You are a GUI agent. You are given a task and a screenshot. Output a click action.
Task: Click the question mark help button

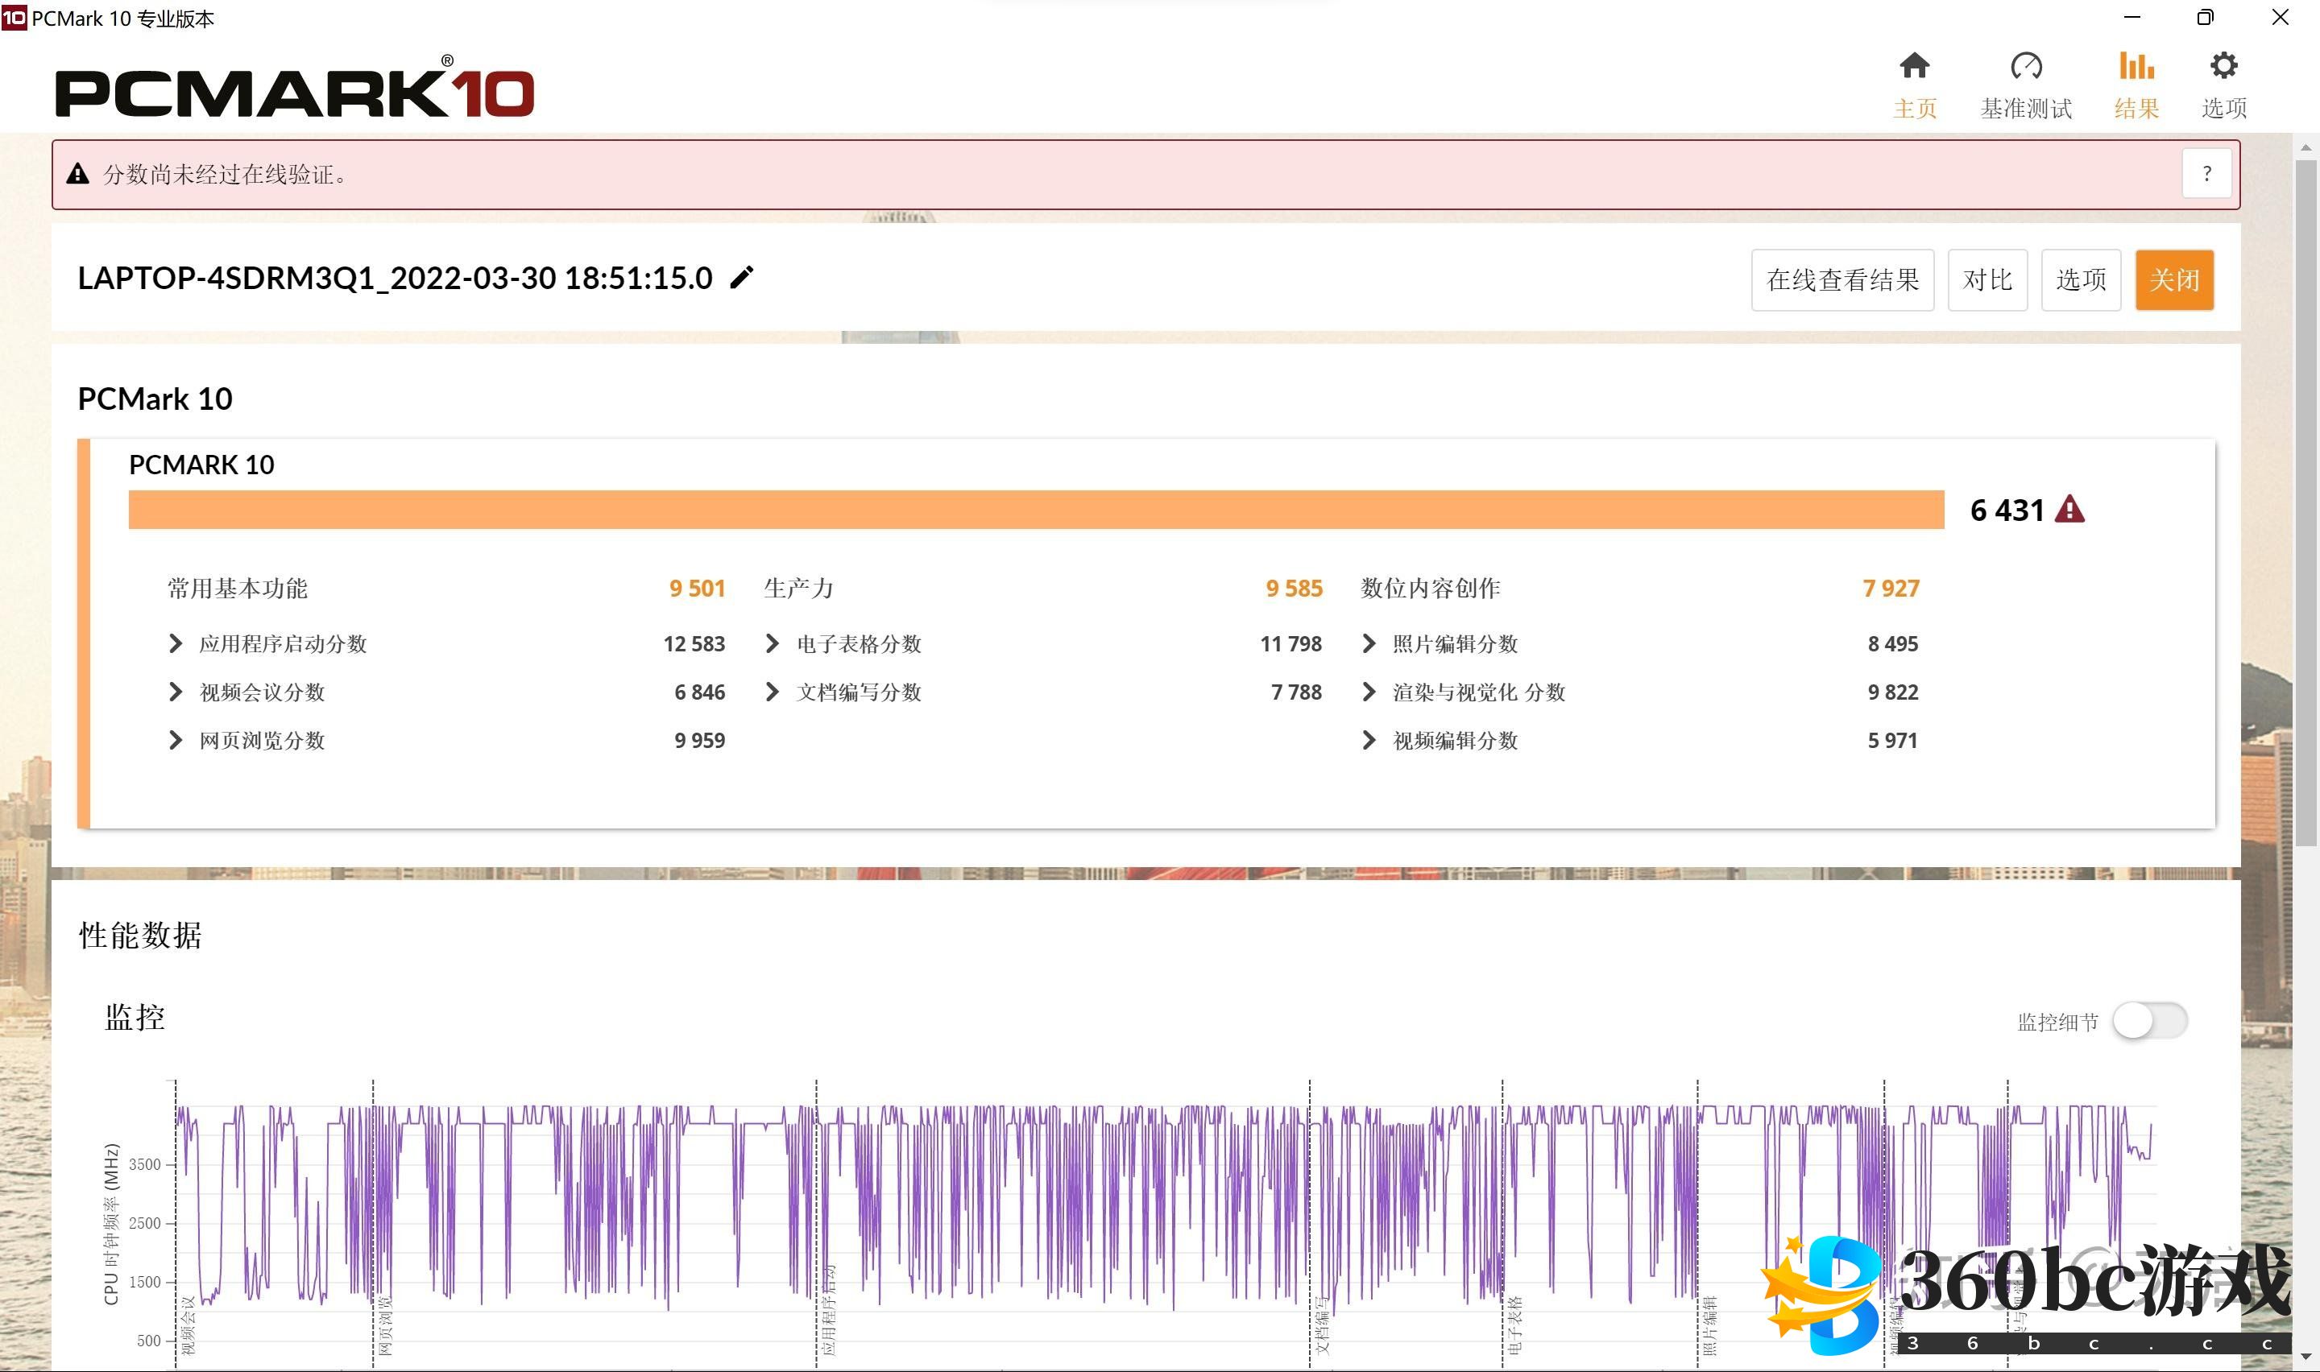pyautogui.click(x=2206, y=174)
